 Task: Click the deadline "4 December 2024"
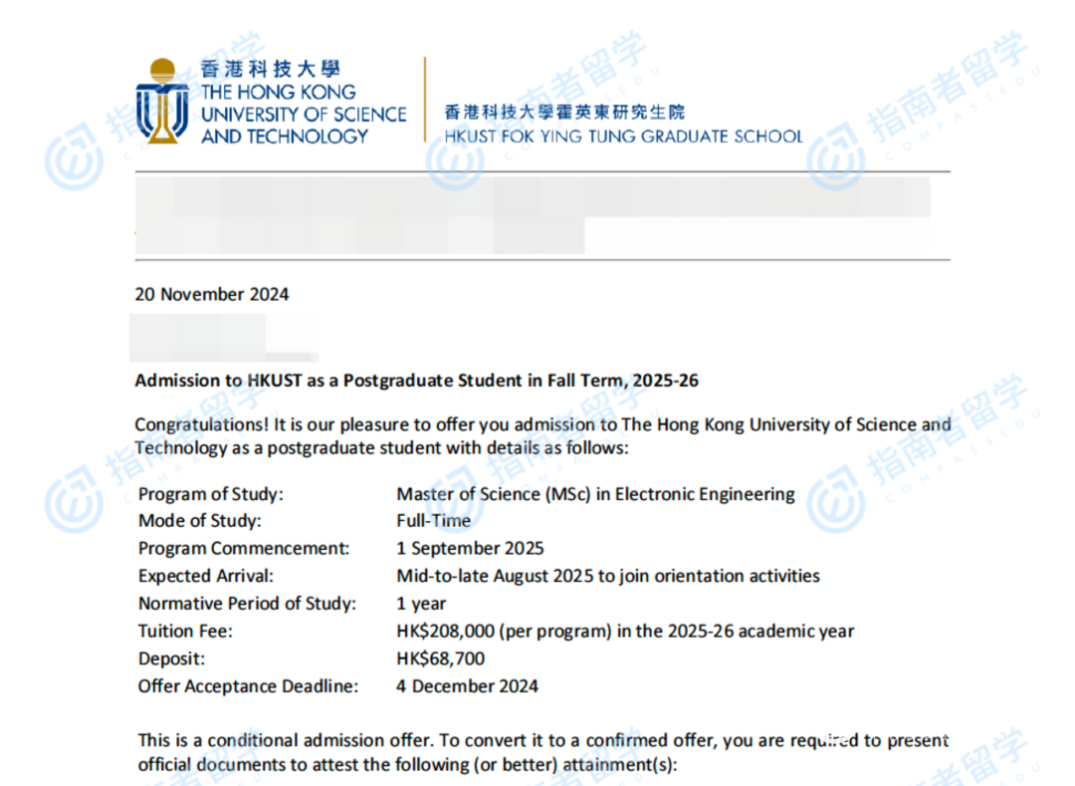(468, 686)
